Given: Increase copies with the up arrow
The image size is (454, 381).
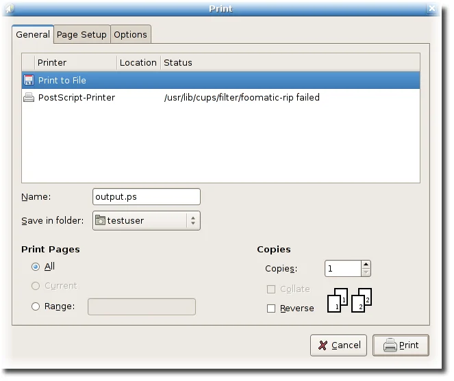Looking at the screenshot, I should [366, 265].
